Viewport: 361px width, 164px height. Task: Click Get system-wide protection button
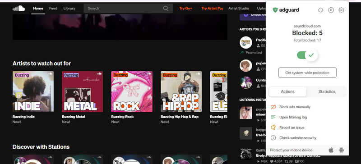coord(307,73)
